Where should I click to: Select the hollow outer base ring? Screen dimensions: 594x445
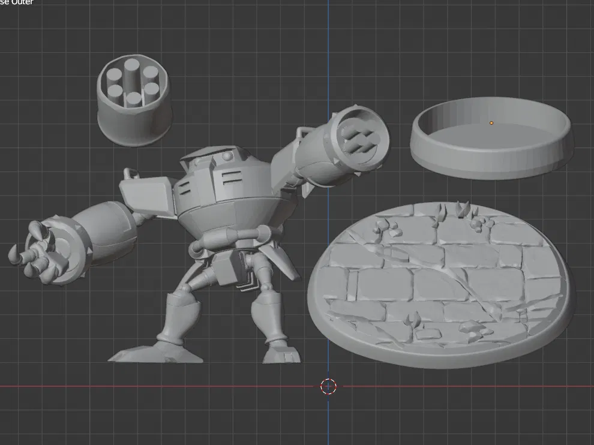pos(492,138)
